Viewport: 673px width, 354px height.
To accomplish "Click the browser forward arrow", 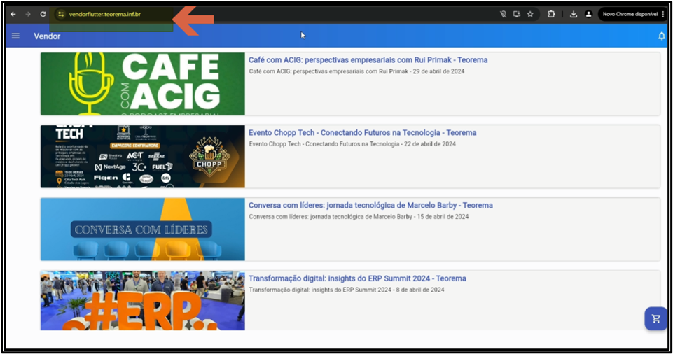I will [x=28, y=14].
